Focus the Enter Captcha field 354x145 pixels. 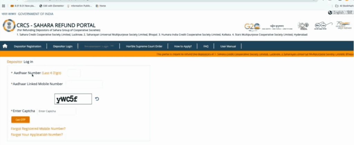point(56,111)
